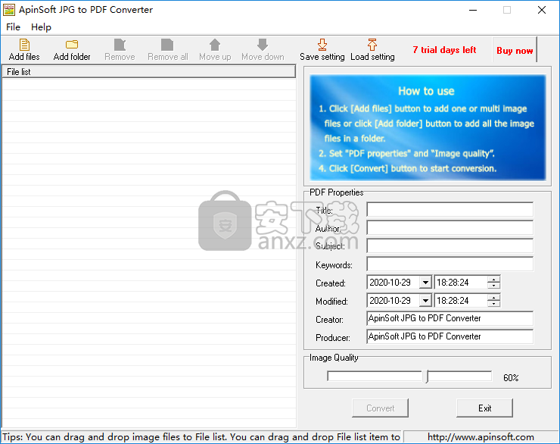The height and width of the screenshot is (444, 560).
Task: Click the 60% image quality value
Action: tap(511, 377)
